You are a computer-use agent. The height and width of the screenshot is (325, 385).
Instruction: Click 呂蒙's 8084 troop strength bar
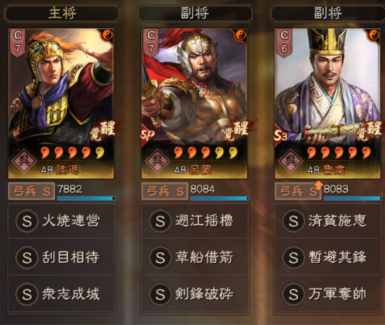[220, 198]
